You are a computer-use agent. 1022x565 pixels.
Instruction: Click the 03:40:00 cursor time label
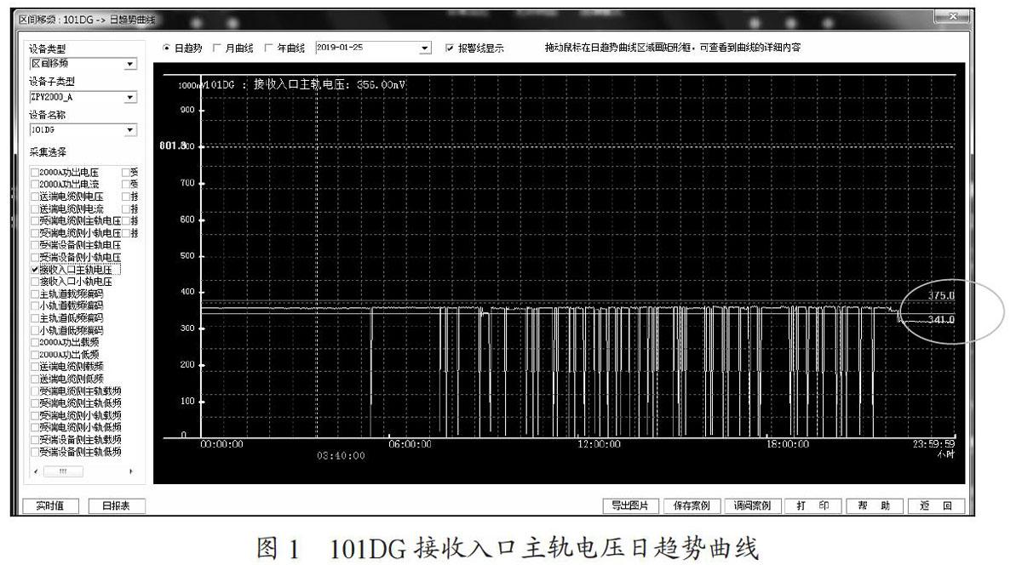click(x=340, y=455)
